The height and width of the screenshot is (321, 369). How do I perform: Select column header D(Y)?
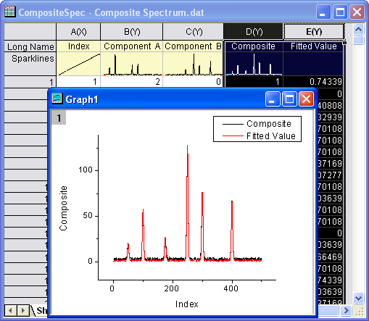coord(253,32)
